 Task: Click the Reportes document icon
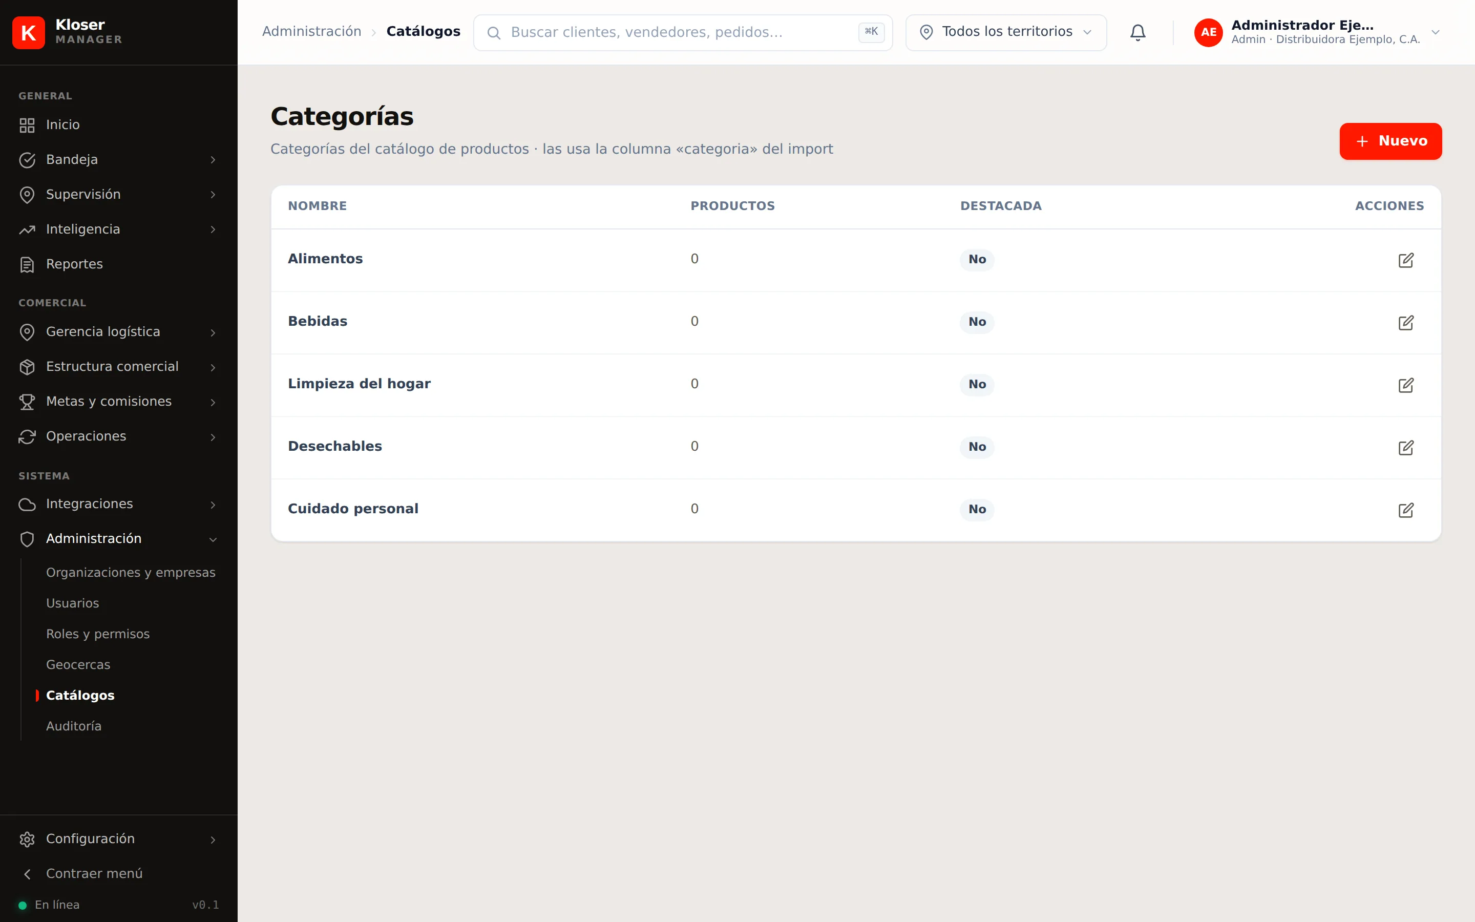click(x=27, y=264)
